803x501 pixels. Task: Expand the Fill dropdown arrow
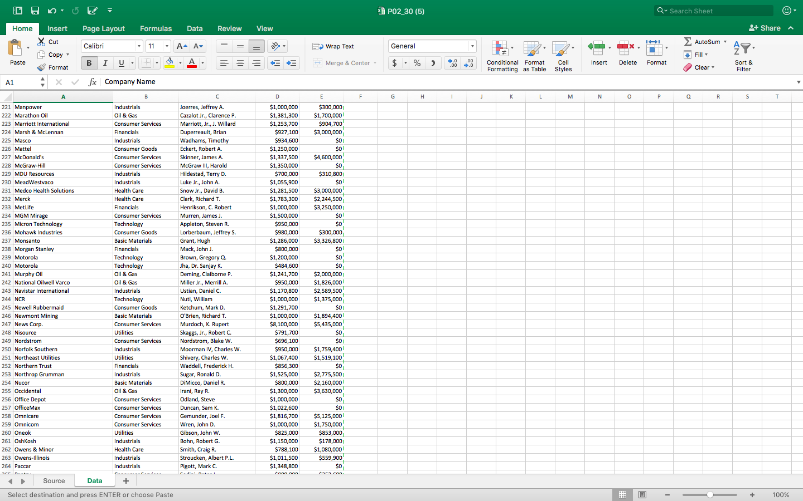point(706,55)
